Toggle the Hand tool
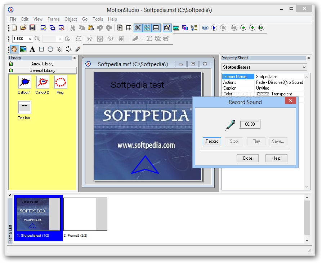 pos(14,49)
